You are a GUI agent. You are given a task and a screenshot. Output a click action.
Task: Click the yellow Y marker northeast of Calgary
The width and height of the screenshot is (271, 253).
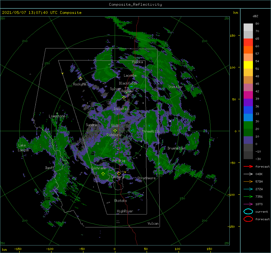(x=125, y=172)
